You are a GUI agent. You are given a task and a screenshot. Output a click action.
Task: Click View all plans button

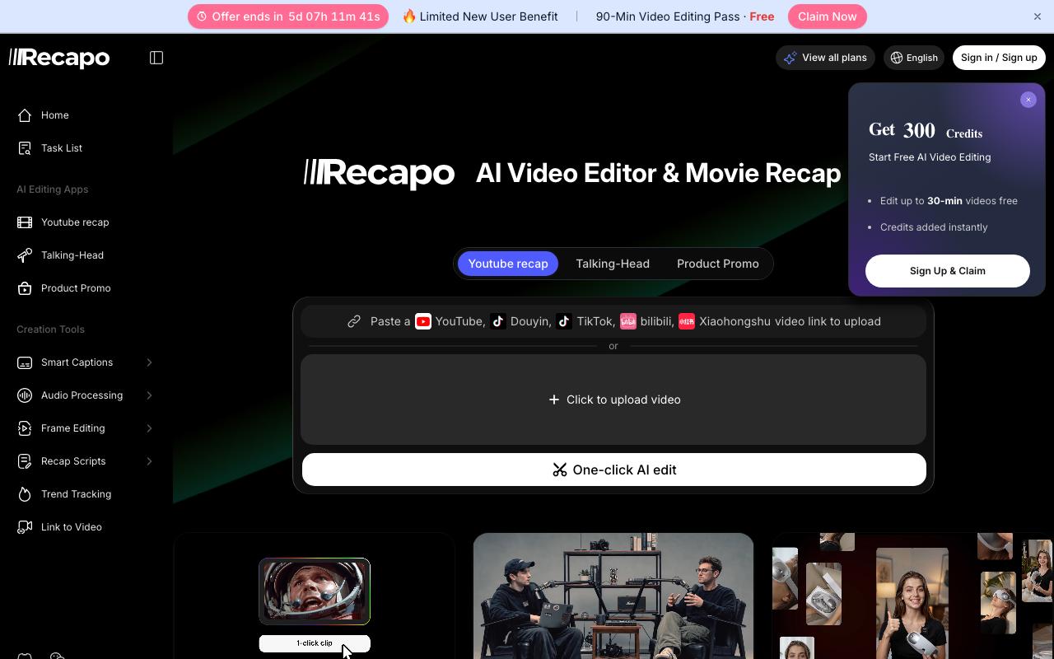click(x=825, y=58)
